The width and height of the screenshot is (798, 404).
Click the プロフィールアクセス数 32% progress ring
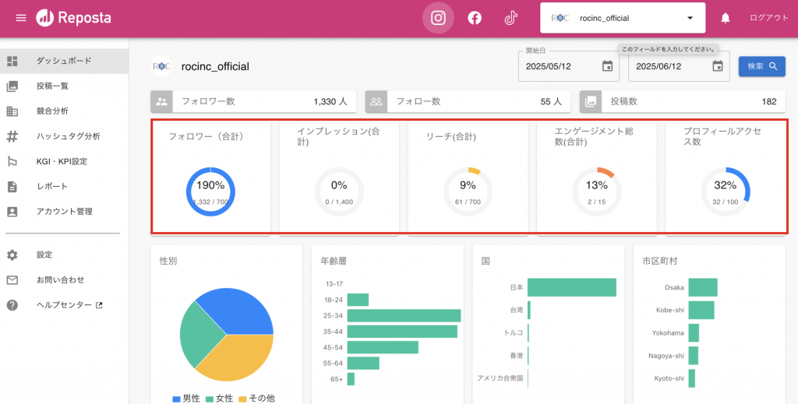(726, 192)
